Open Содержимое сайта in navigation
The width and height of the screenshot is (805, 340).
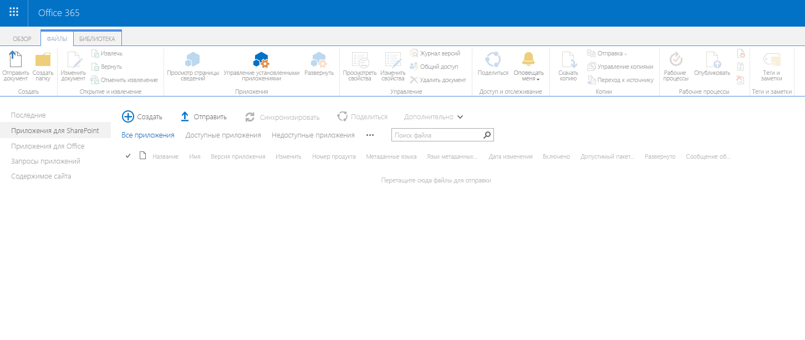[41, 176]
